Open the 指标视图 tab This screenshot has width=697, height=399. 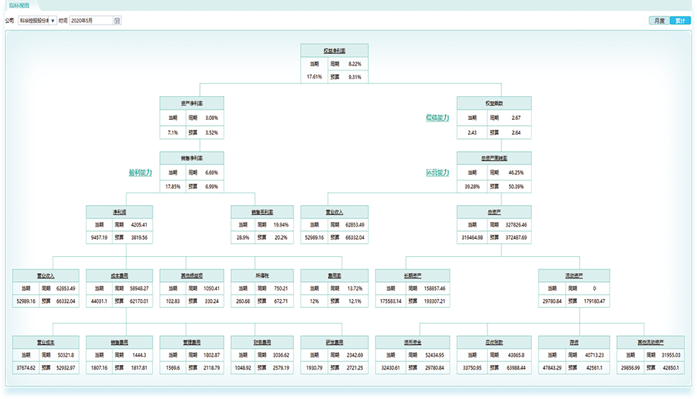[19, 5]
